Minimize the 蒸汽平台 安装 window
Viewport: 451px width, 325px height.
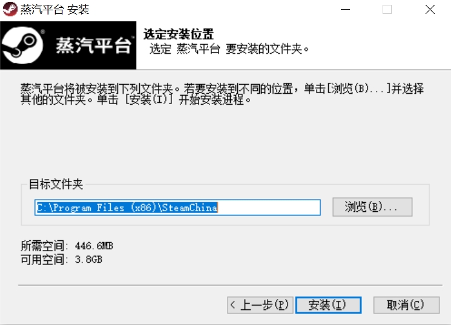[x=345, y=10]
